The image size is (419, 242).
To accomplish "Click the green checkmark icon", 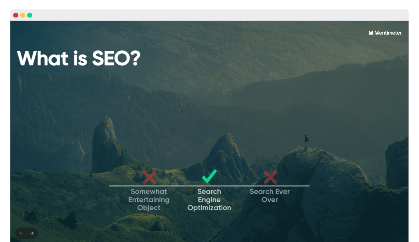I will coord(209,176).
